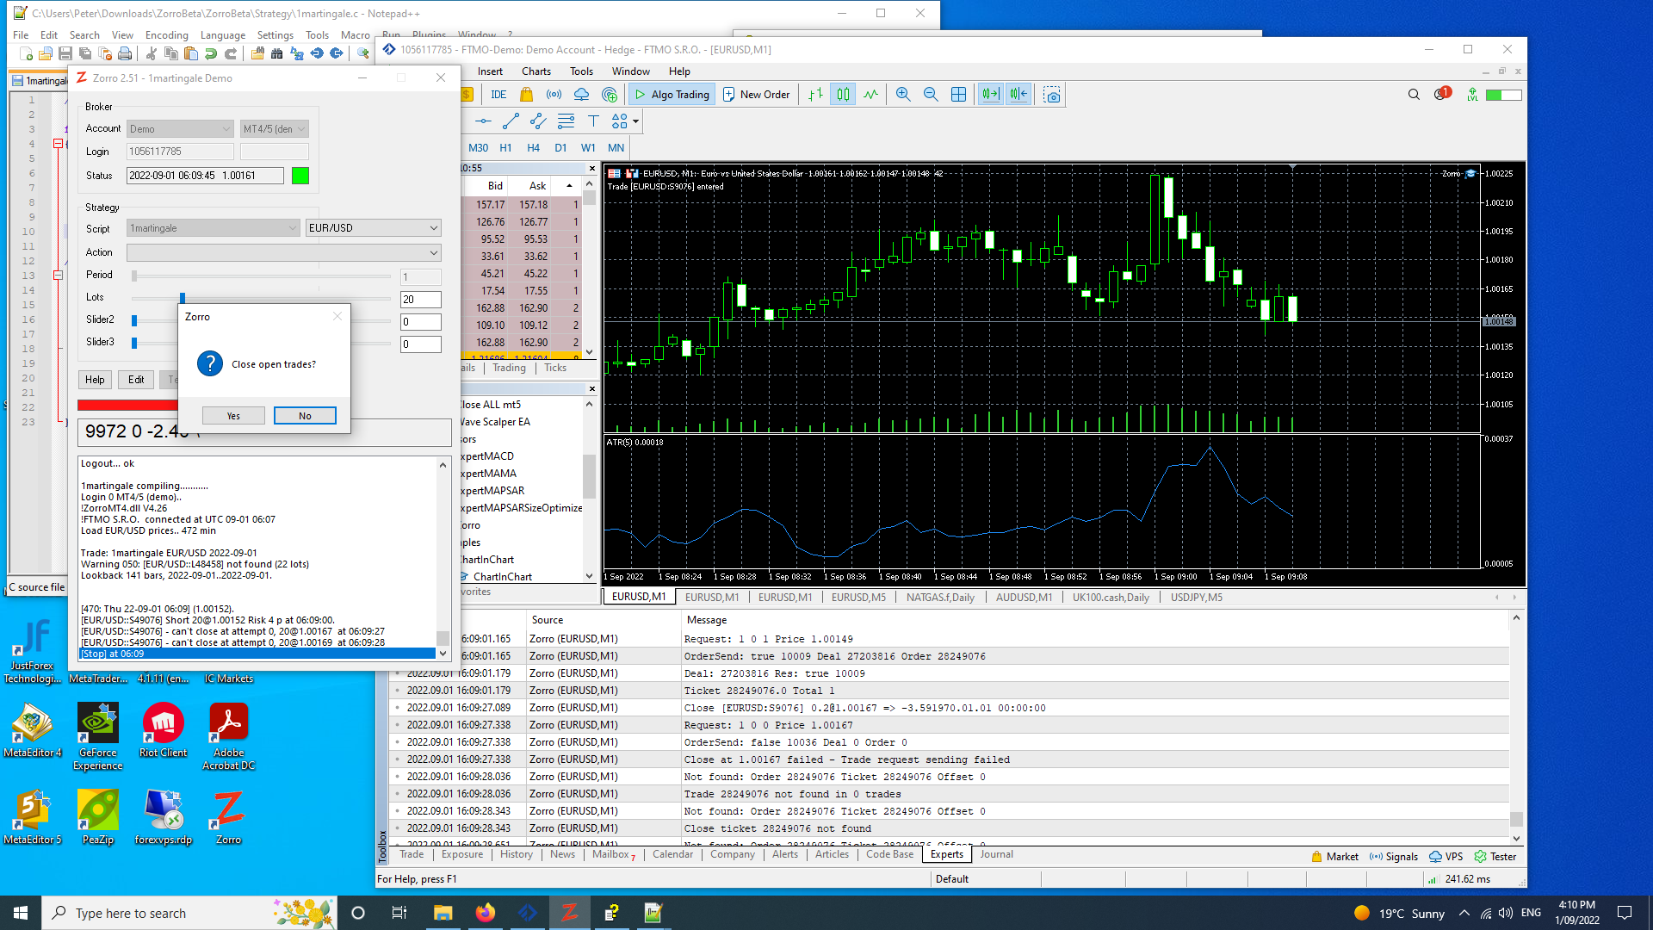Screen dimensions: 1653x930
Task: Click No in the Zorro dialog
Action: click(305, 416)
